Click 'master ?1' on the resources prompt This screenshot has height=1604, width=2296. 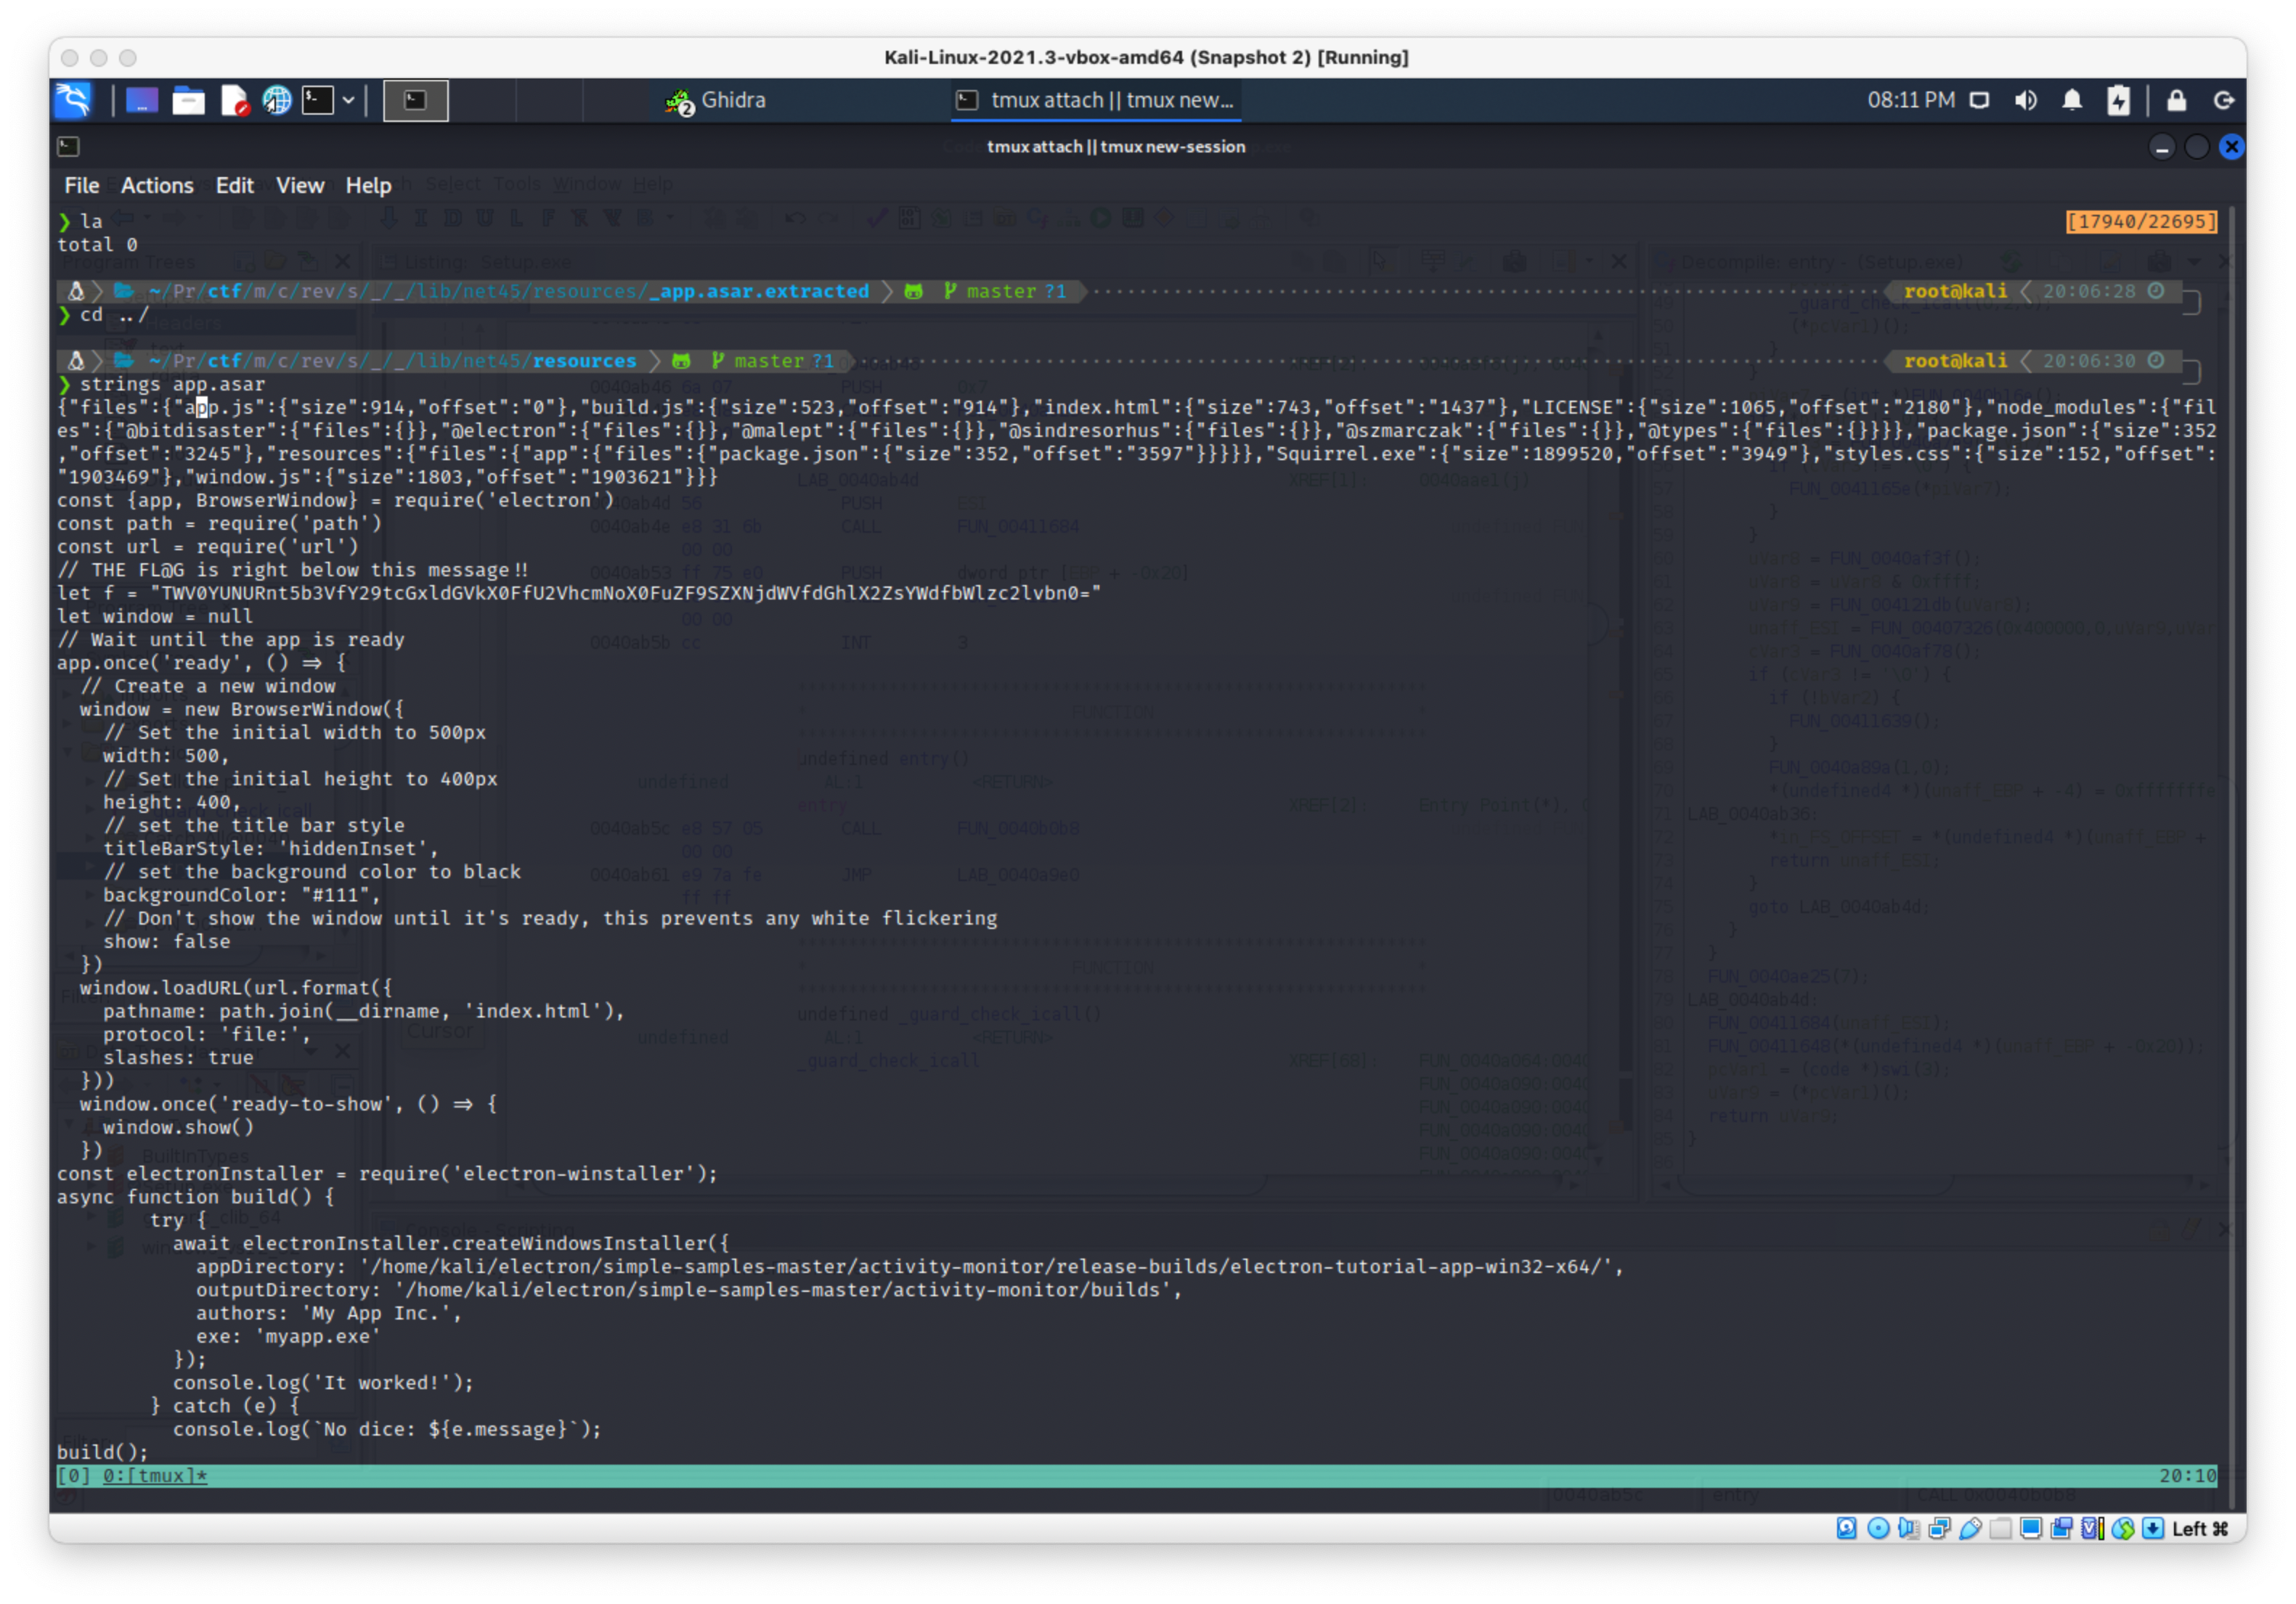tap(783, 361)
